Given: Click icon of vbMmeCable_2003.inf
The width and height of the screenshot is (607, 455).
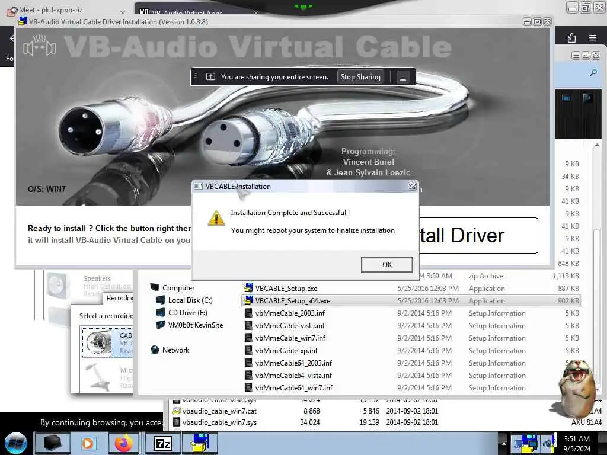Looking at the screenshot, I should coord(248,313).
